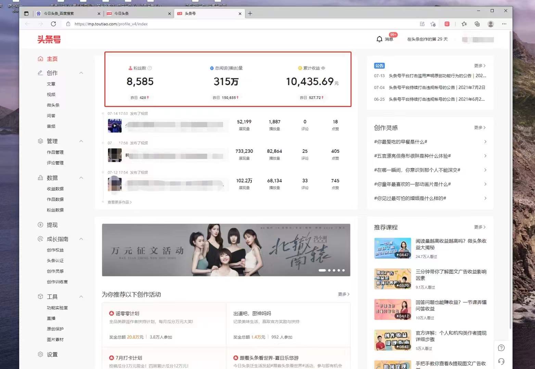Collapse the 工具 sidebar section
Screen dimensions: 535x369
81,297
